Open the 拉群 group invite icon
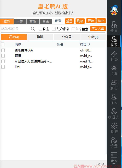The image size is (122, 168). tap(114, 71)
